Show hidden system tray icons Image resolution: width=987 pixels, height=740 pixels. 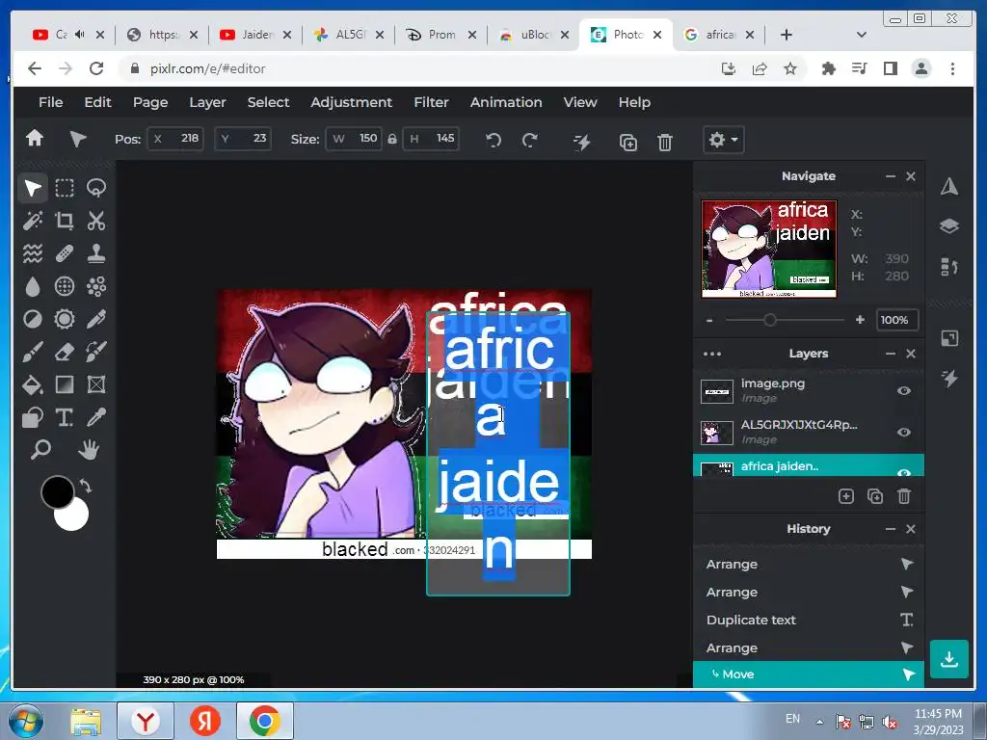click(x=819, y=721)
